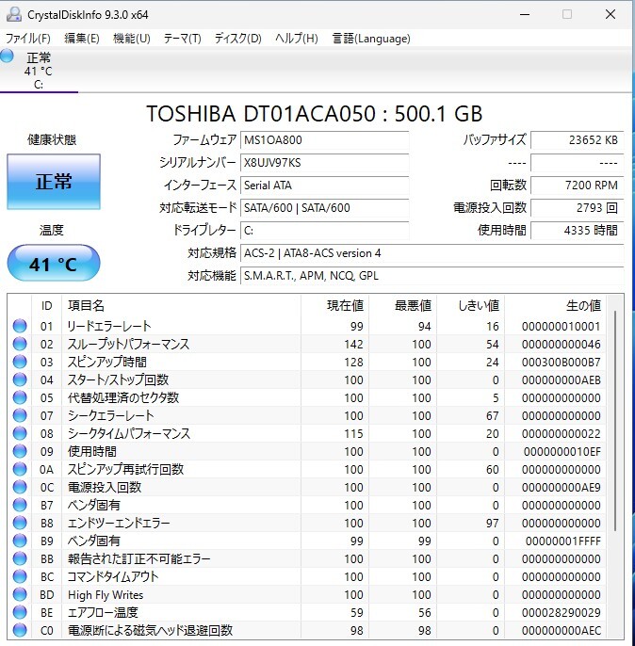This screenshot has height=646, width=635.
Task: Click the drive letter field C:
Action: point(325,231)
